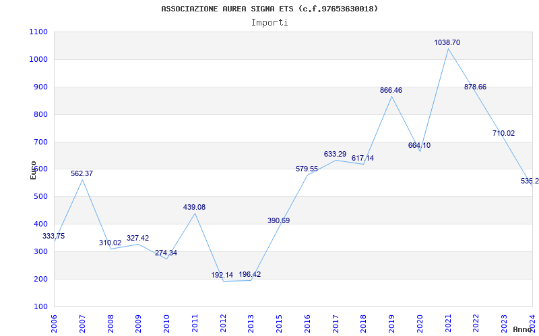Viewport: 539px width, 336px height.
Task: Click the Importi chart subtitle
Action: tap(269, 23)
